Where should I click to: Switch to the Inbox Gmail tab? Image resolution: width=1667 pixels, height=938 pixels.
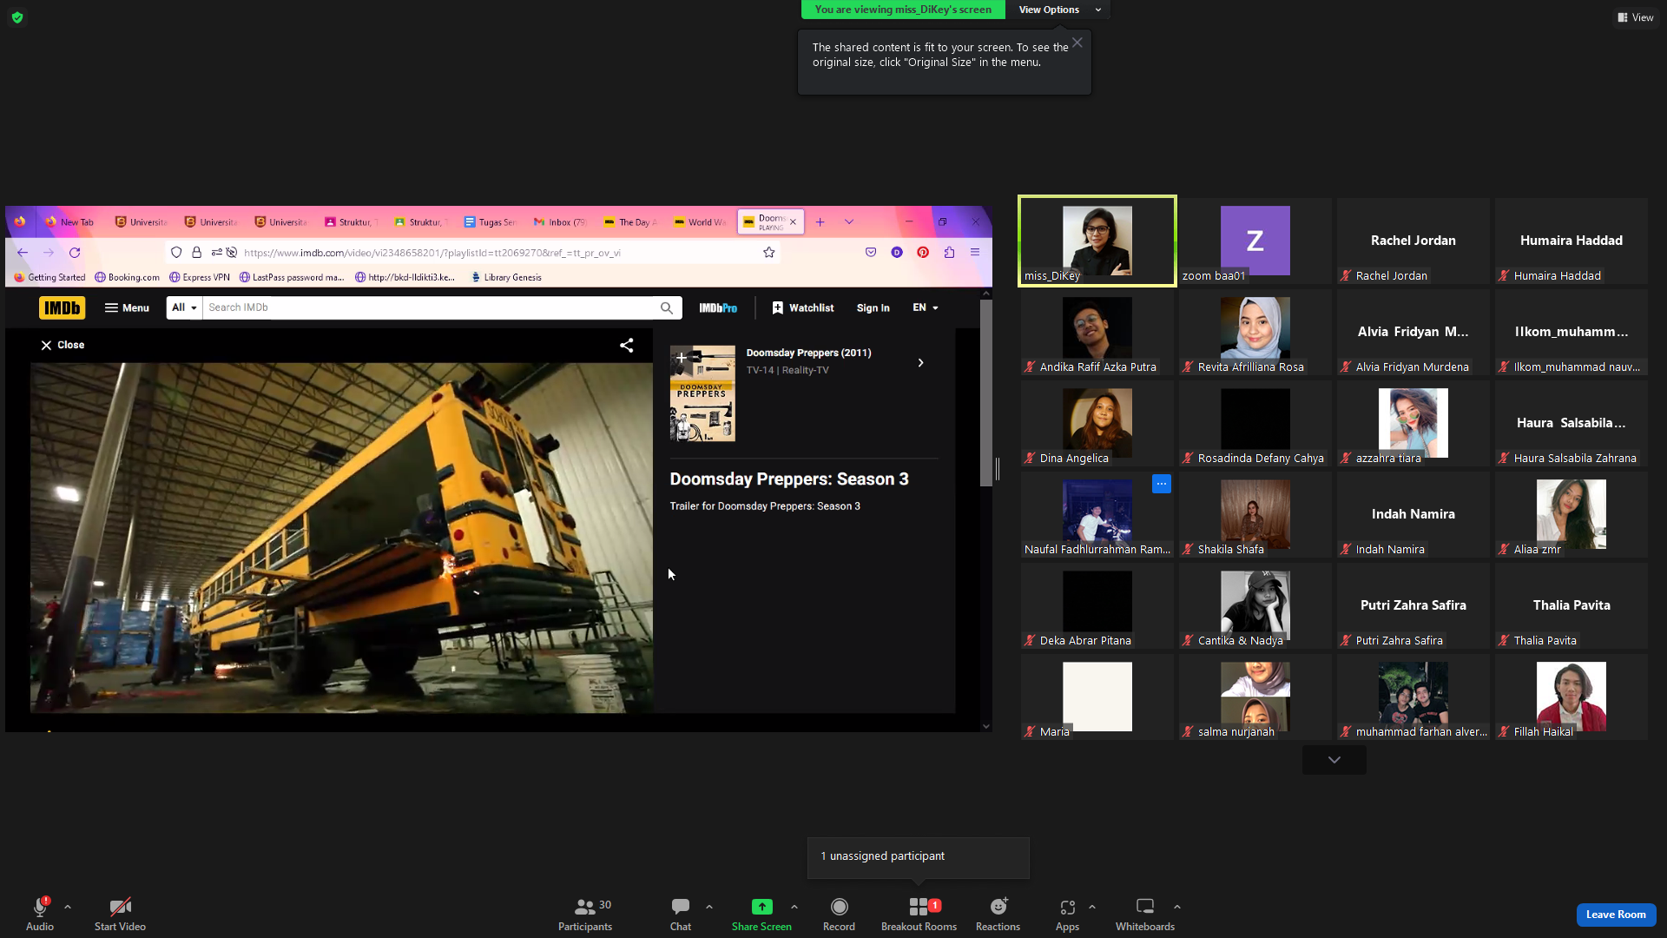[561, 222]
